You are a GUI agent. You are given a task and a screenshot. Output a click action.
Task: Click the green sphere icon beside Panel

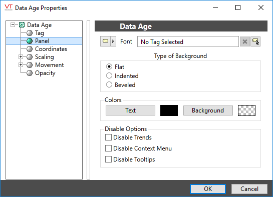[30, 41]
